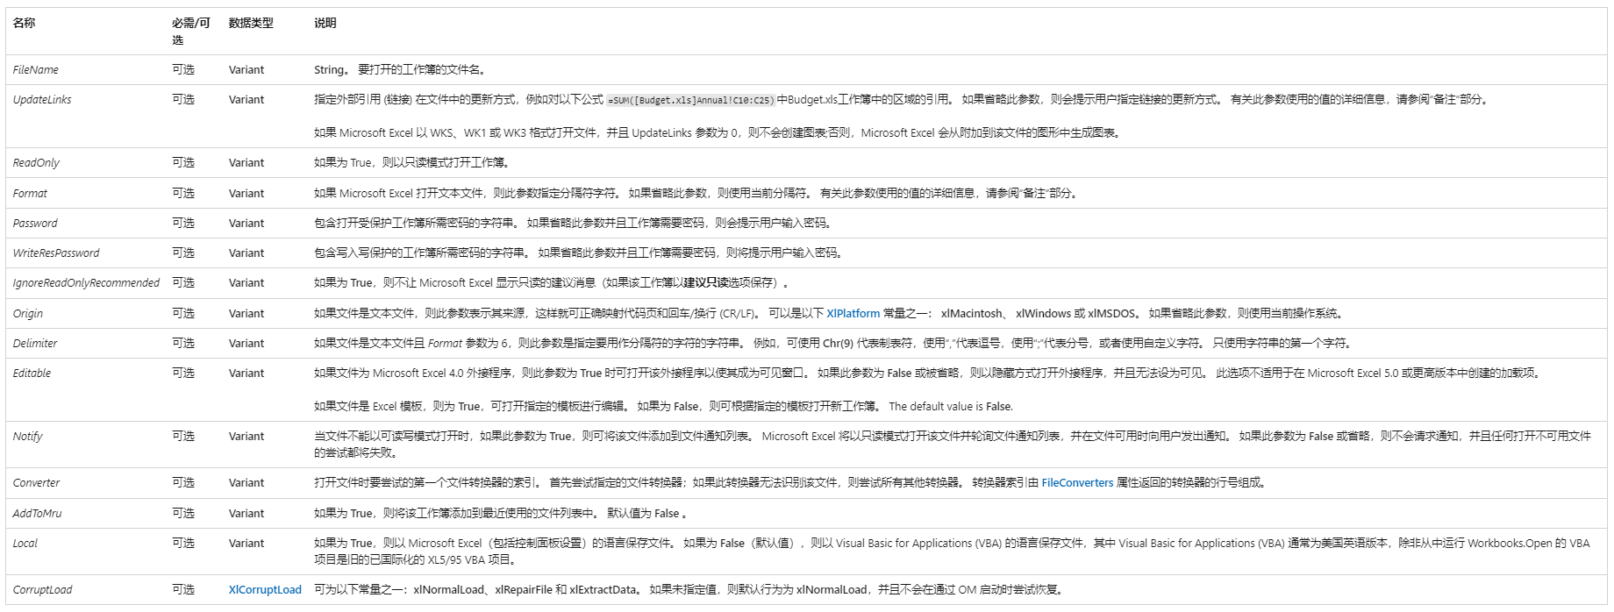Screen dimensions: 1614x612
Task: Click Variant in the Local row
Action: (246, 544)
